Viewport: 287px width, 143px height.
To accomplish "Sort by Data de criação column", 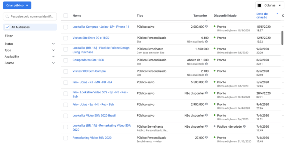I will coord(262,16).
